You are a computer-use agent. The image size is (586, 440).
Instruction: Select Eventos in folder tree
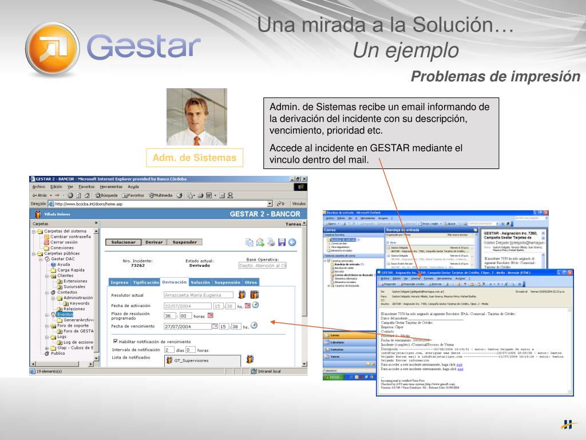[x=65, y=315]
